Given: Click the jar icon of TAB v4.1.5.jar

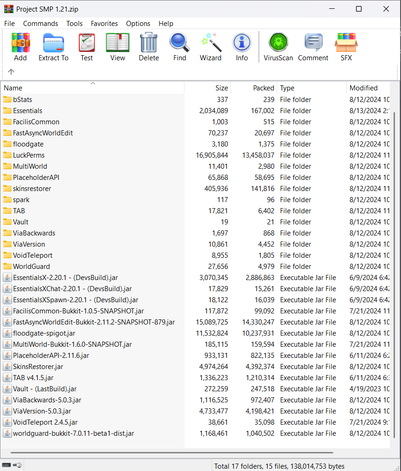Looking at the screenshot, I should point(7,377).
